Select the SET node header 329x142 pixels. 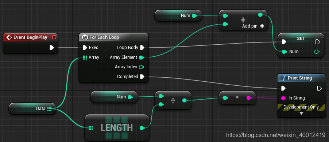[301, 38]
